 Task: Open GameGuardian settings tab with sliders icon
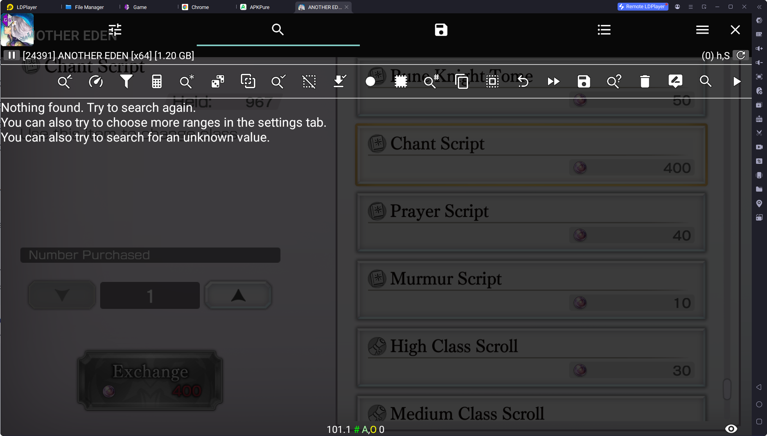click(115, 30)
